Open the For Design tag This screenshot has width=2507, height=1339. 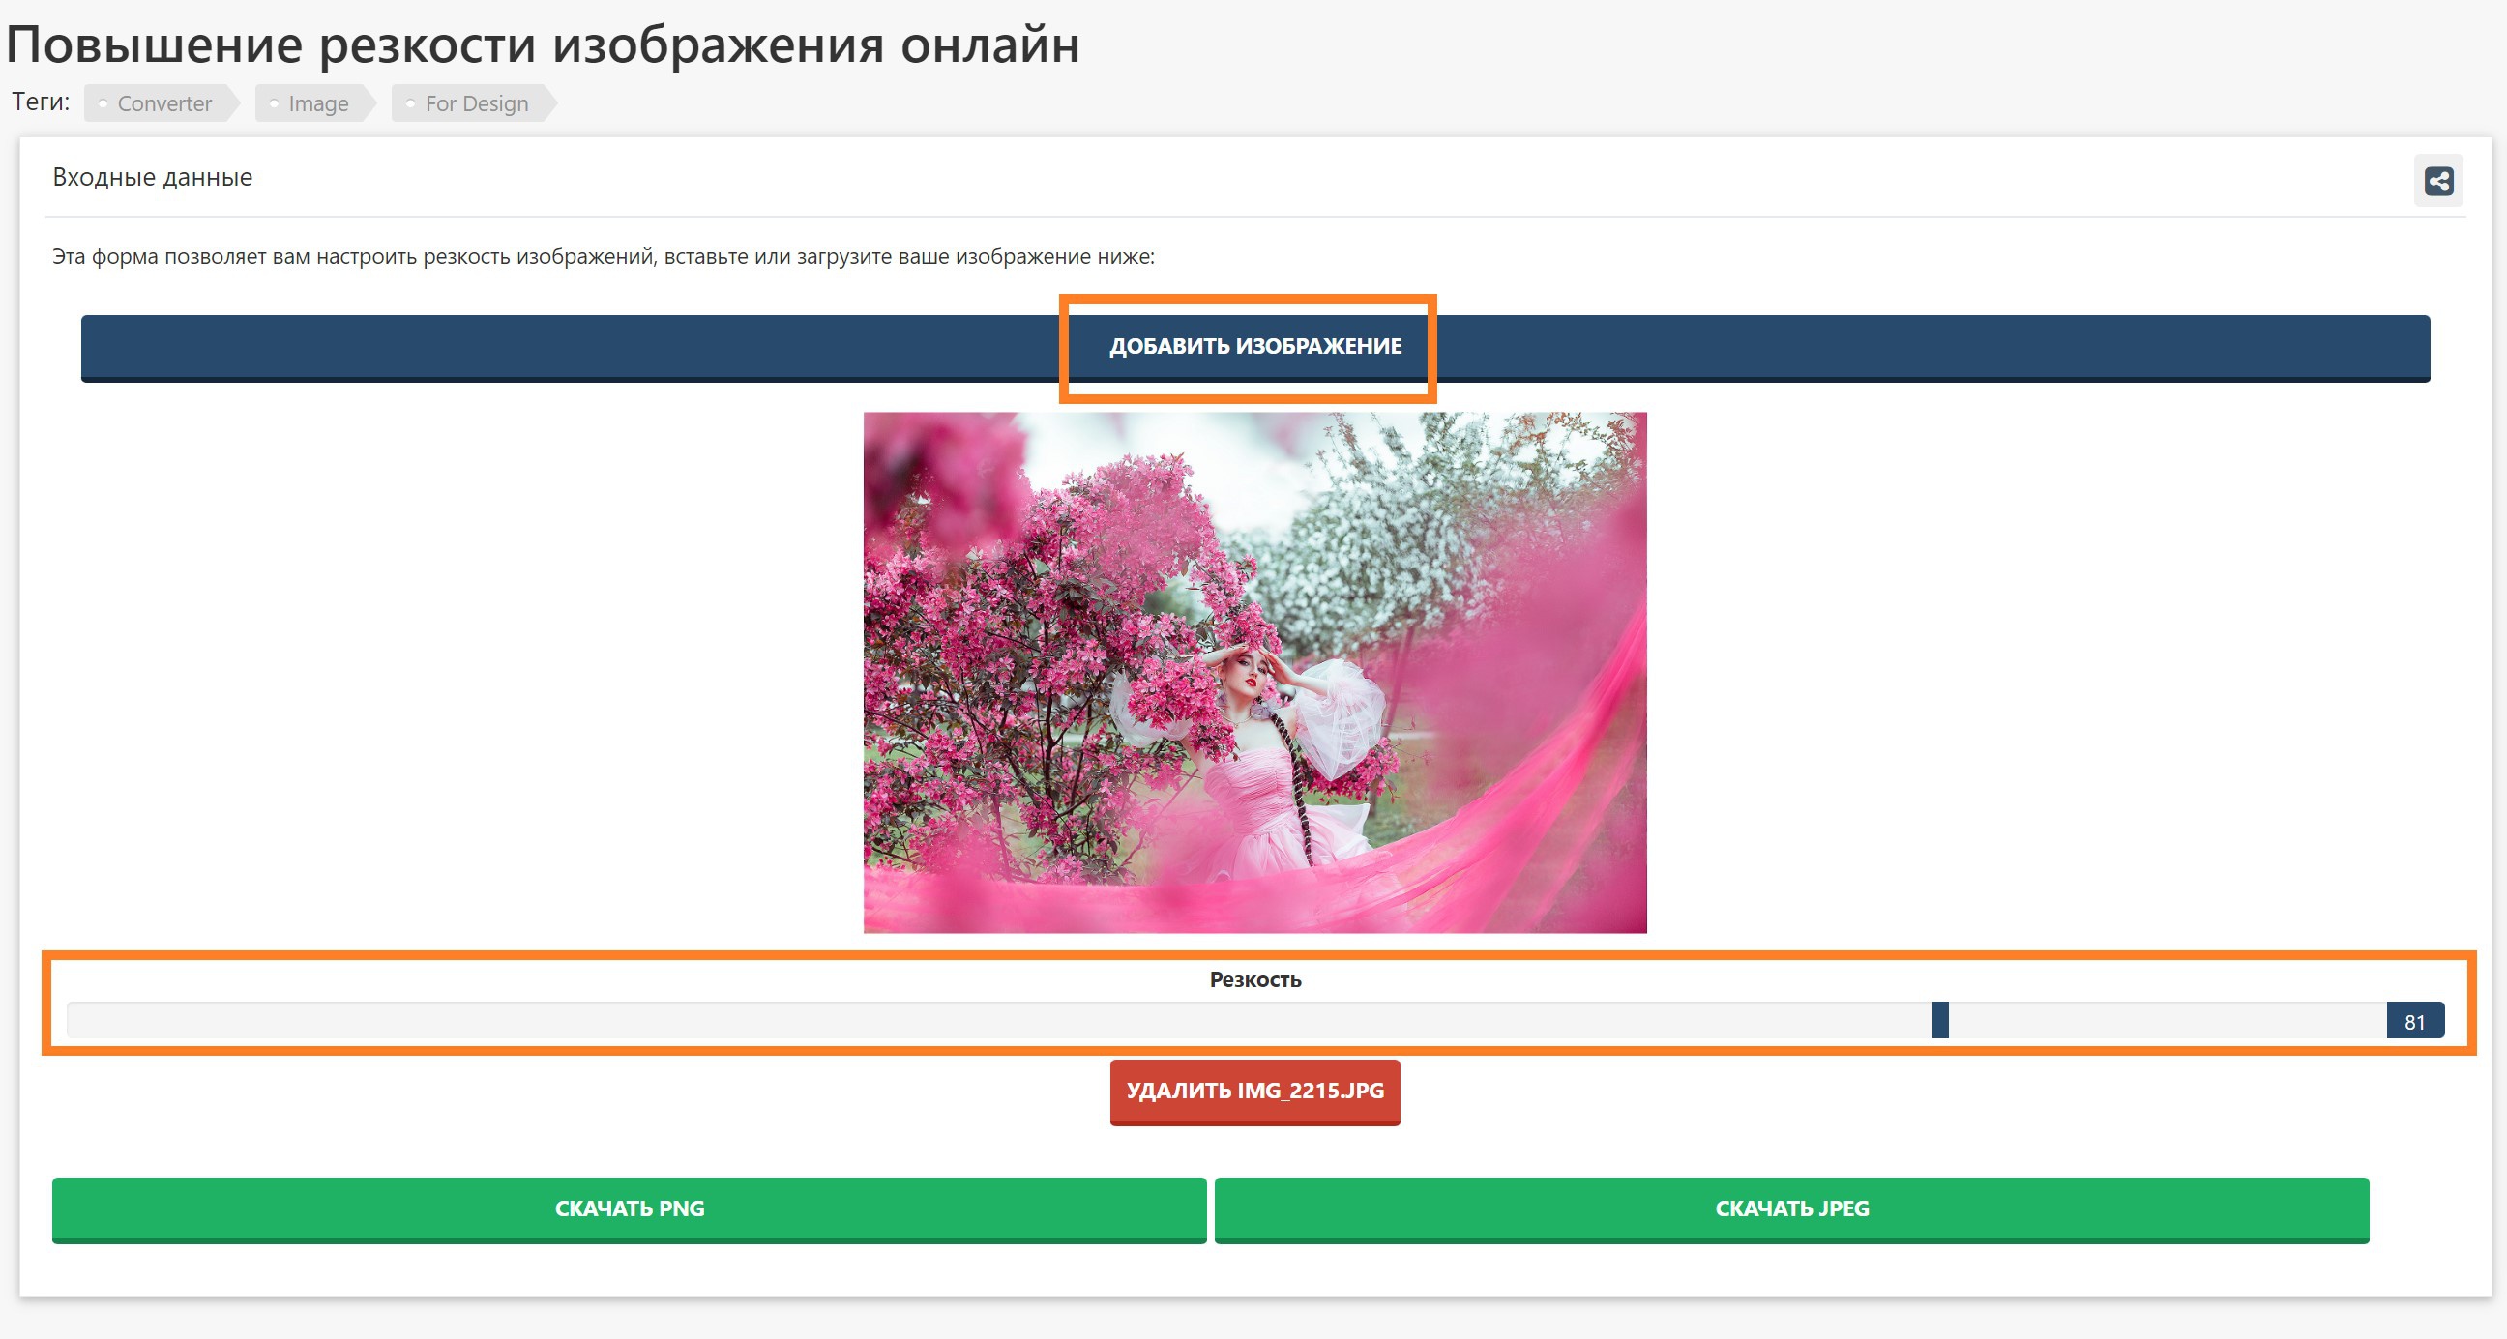[474, 103]
